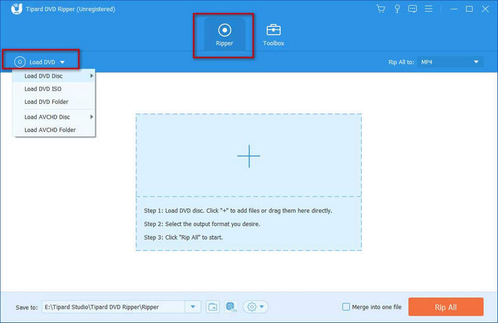Choose Load AVCHD Folder
498x323 pixels.
54,130
